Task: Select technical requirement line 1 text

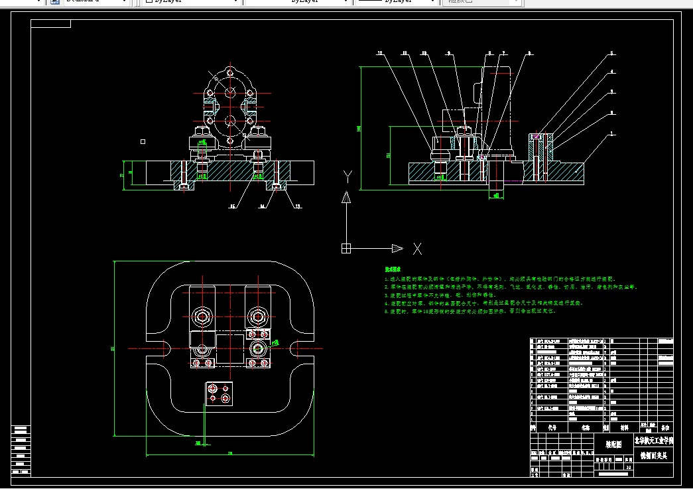Action: coord(500,279)
